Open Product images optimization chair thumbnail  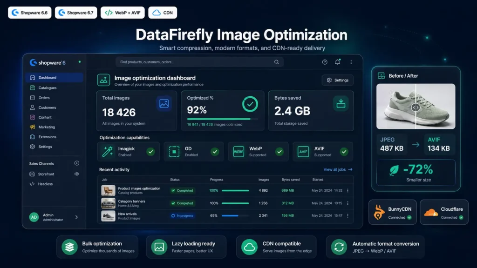pyautogui.click(x=108, y=190)
